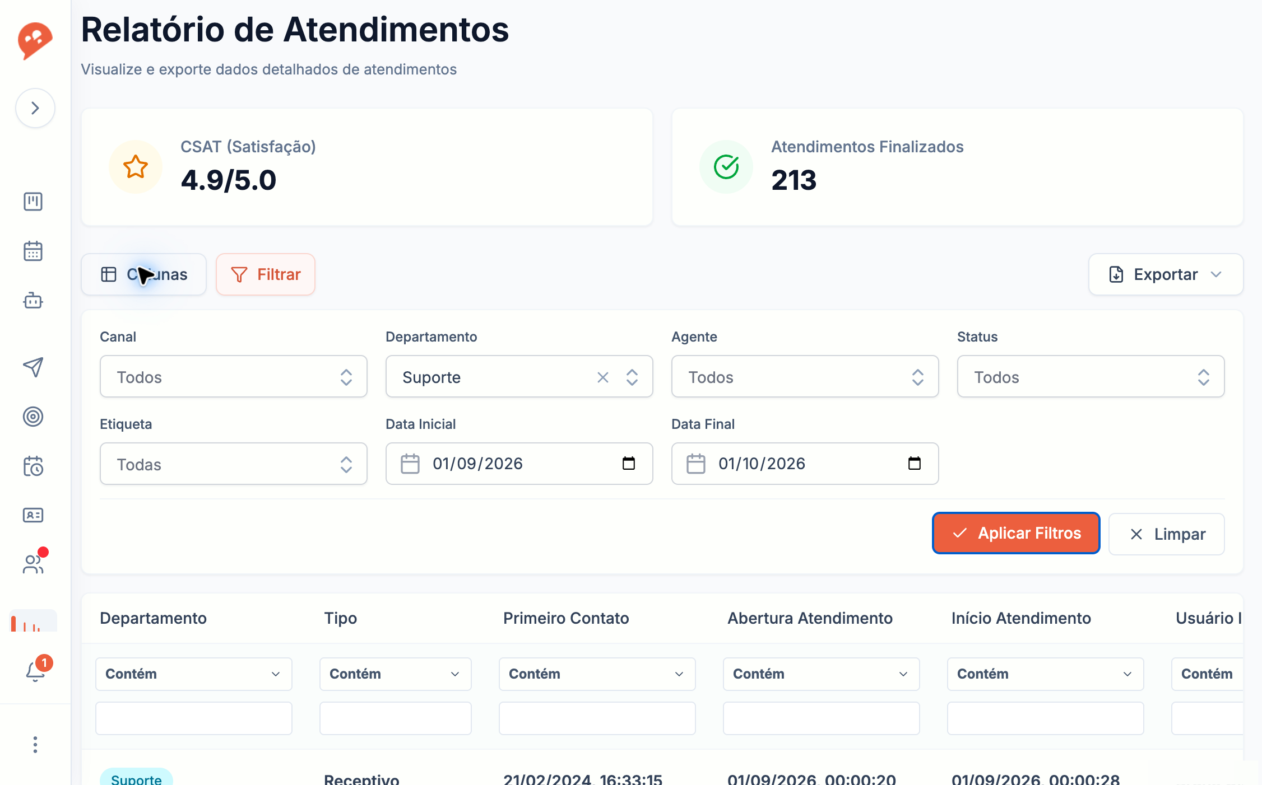The width and height of the screenshot is (1262, 785).
Task: Click the Departamento column filter text box
Action: click(x=193, y=718)
